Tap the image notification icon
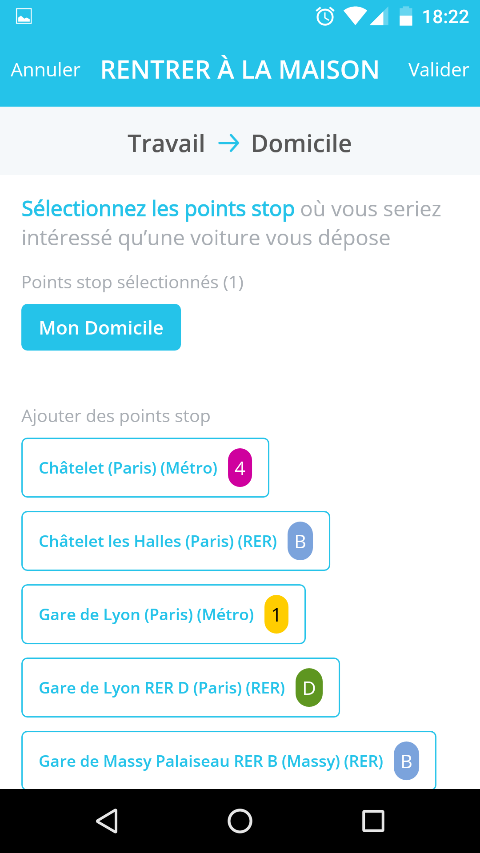The width and height of the screenshot is (480, 853). tap(24, 16)
